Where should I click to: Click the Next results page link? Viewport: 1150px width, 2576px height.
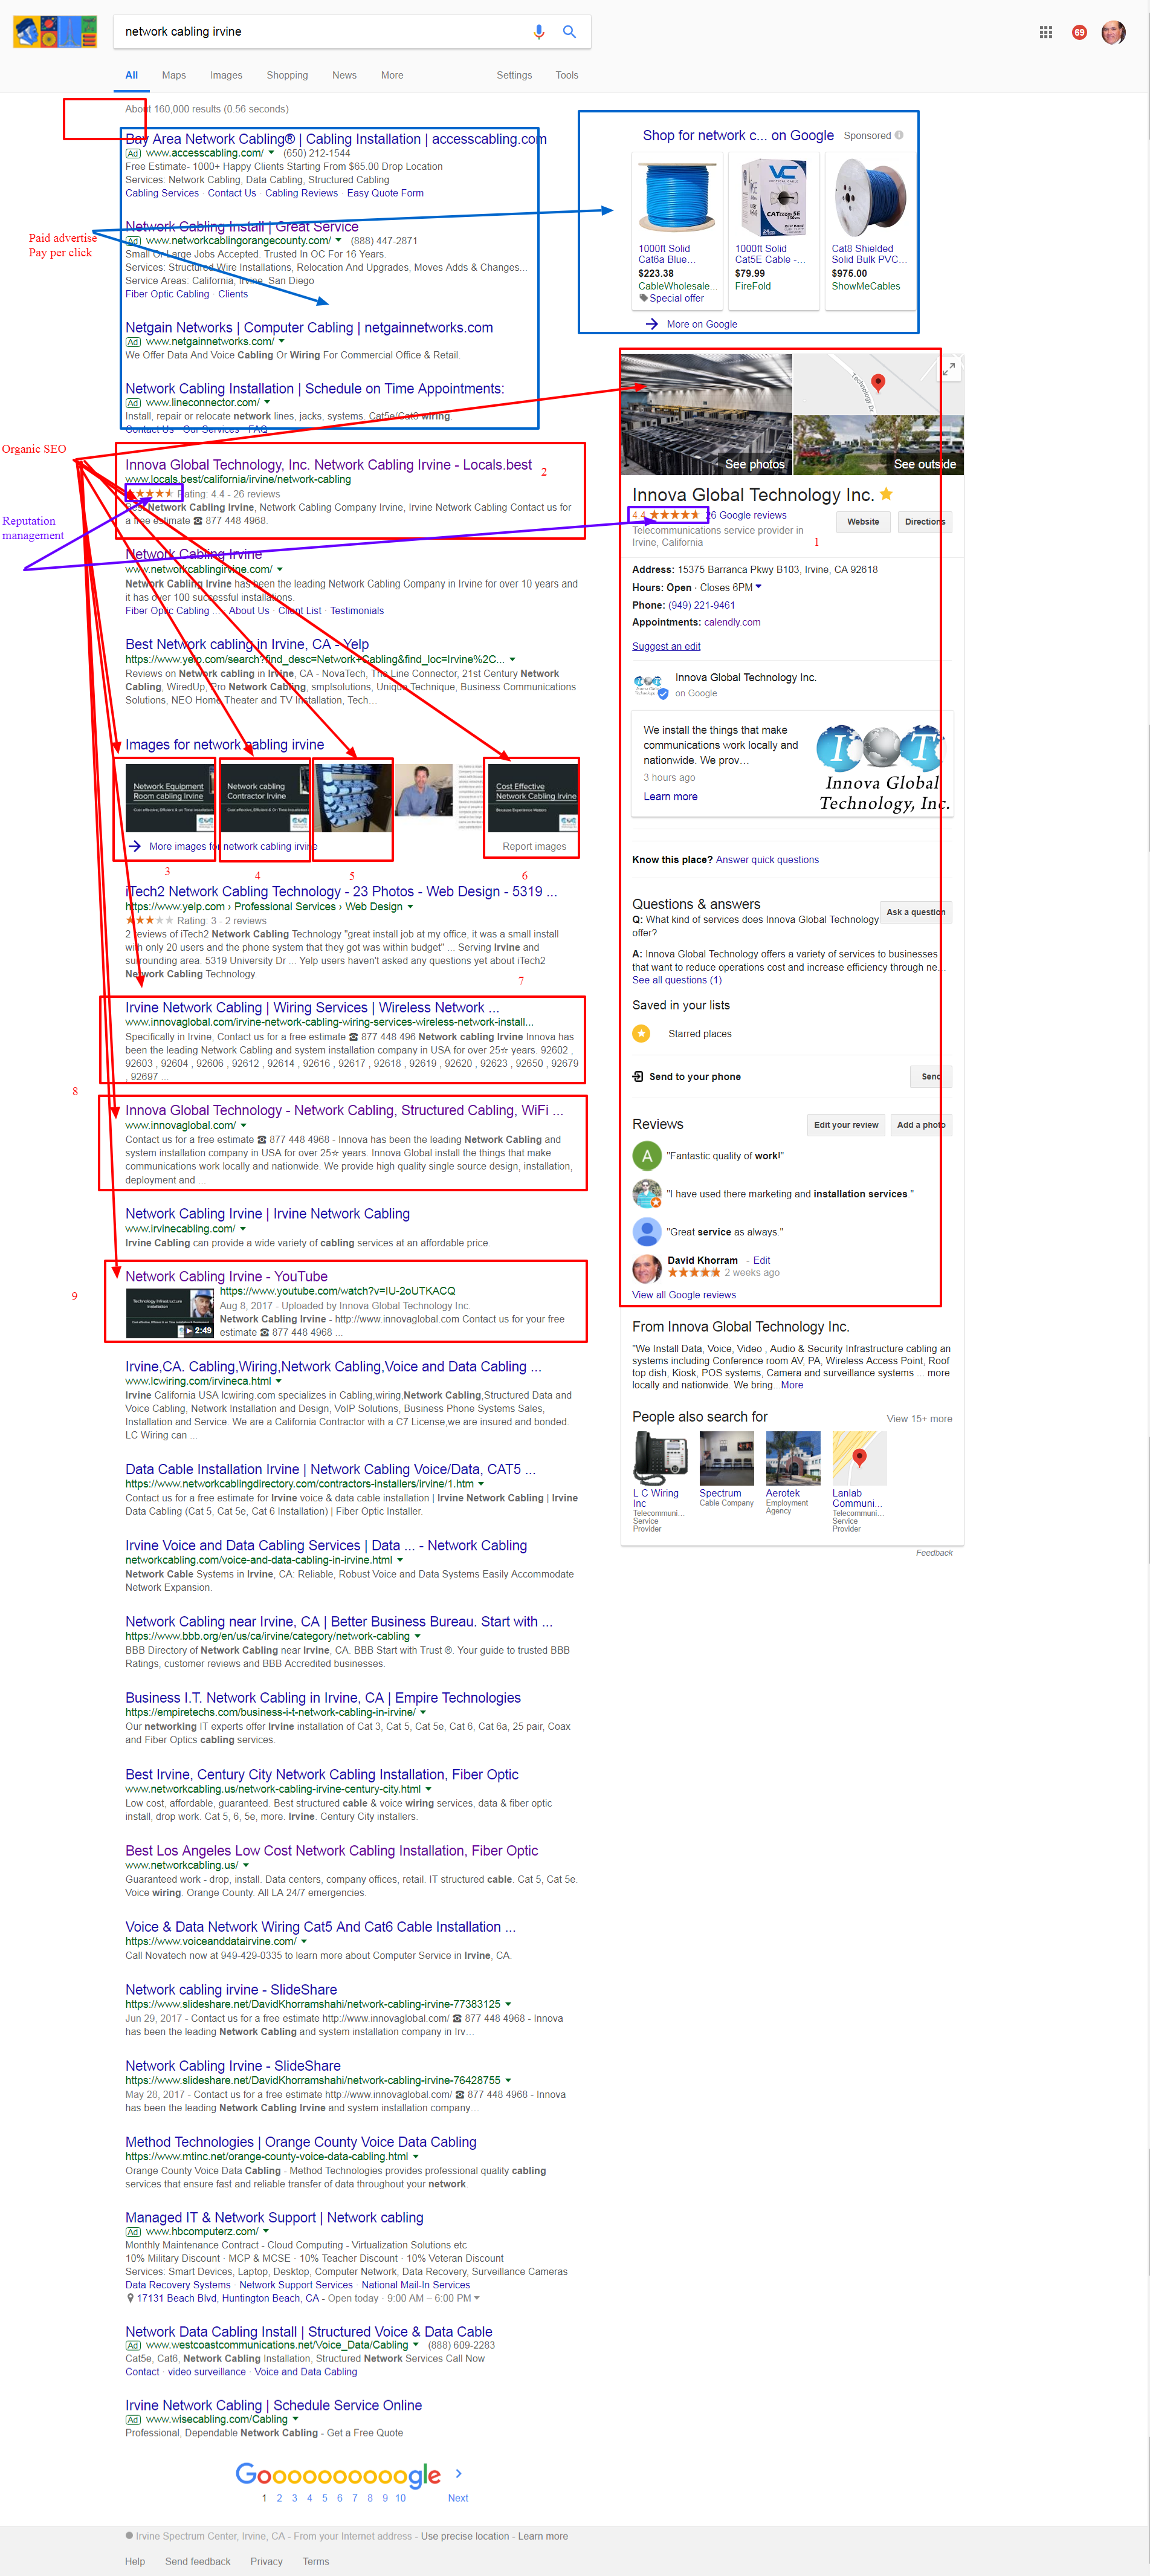pyautogui.click(x=458, y=2497)
